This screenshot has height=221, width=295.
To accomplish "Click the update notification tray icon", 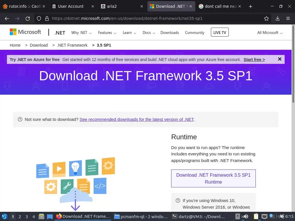I will click(x=272, y=216).
